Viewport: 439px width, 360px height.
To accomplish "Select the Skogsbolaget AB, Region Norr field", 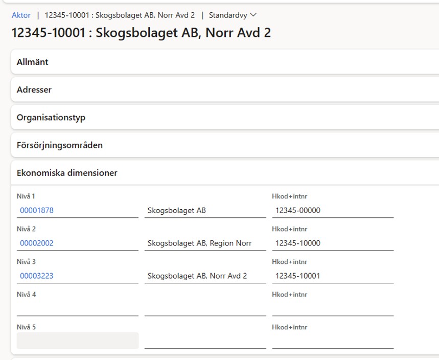I will [x=205, y=243].
